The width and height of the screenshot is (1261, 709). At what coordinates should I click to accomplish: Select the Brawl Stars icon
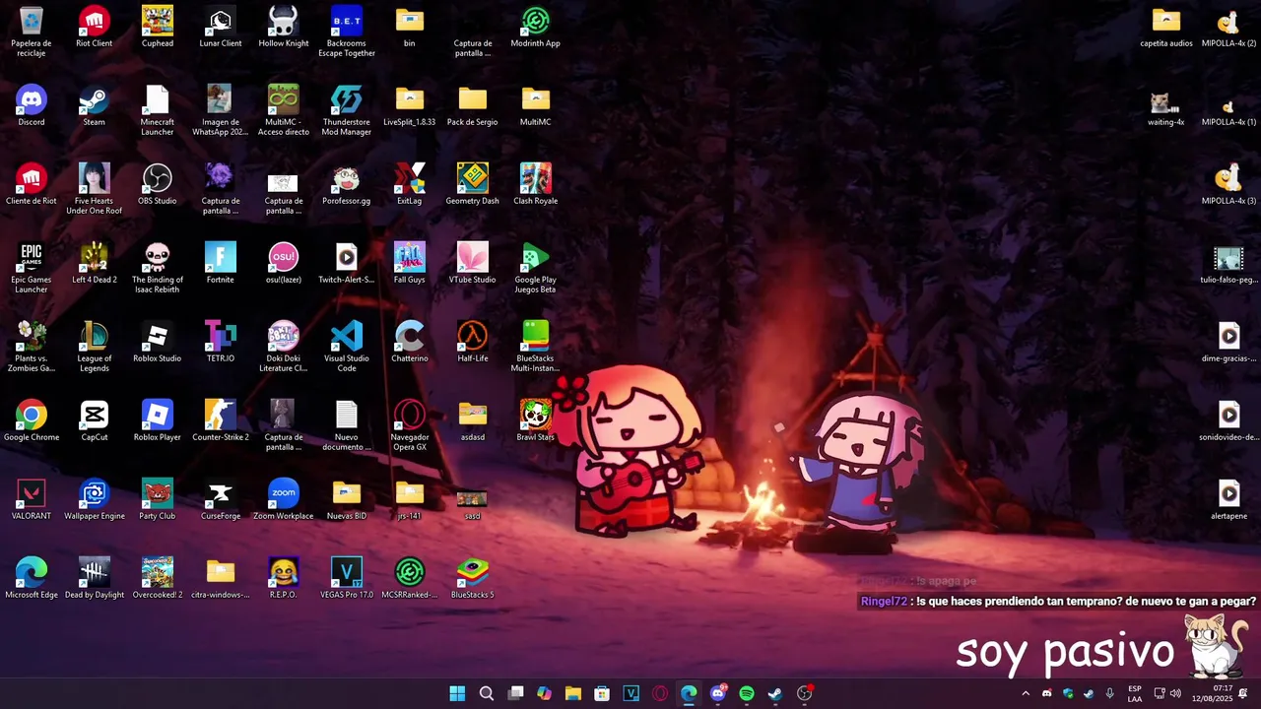tap(536, 420)
